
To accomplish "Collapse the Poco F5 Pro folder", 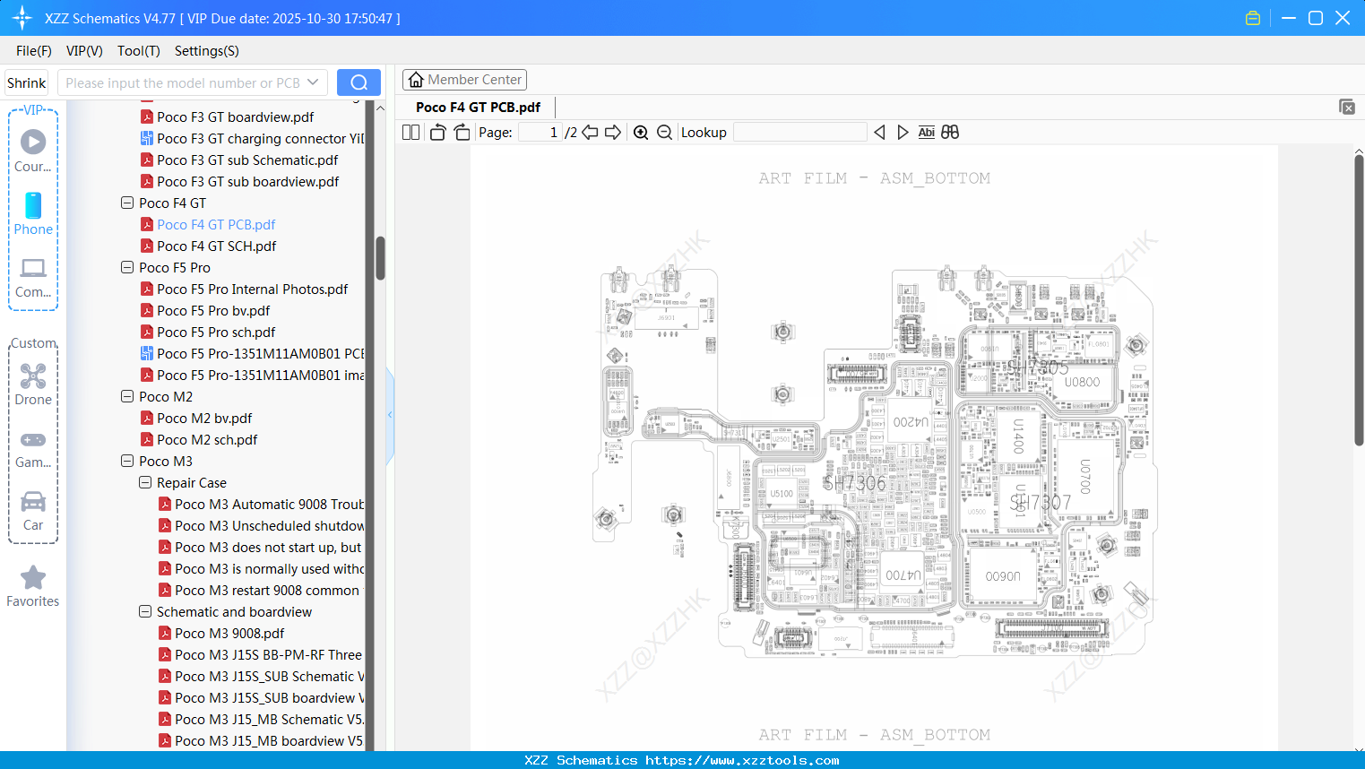I will pos(127,268).
